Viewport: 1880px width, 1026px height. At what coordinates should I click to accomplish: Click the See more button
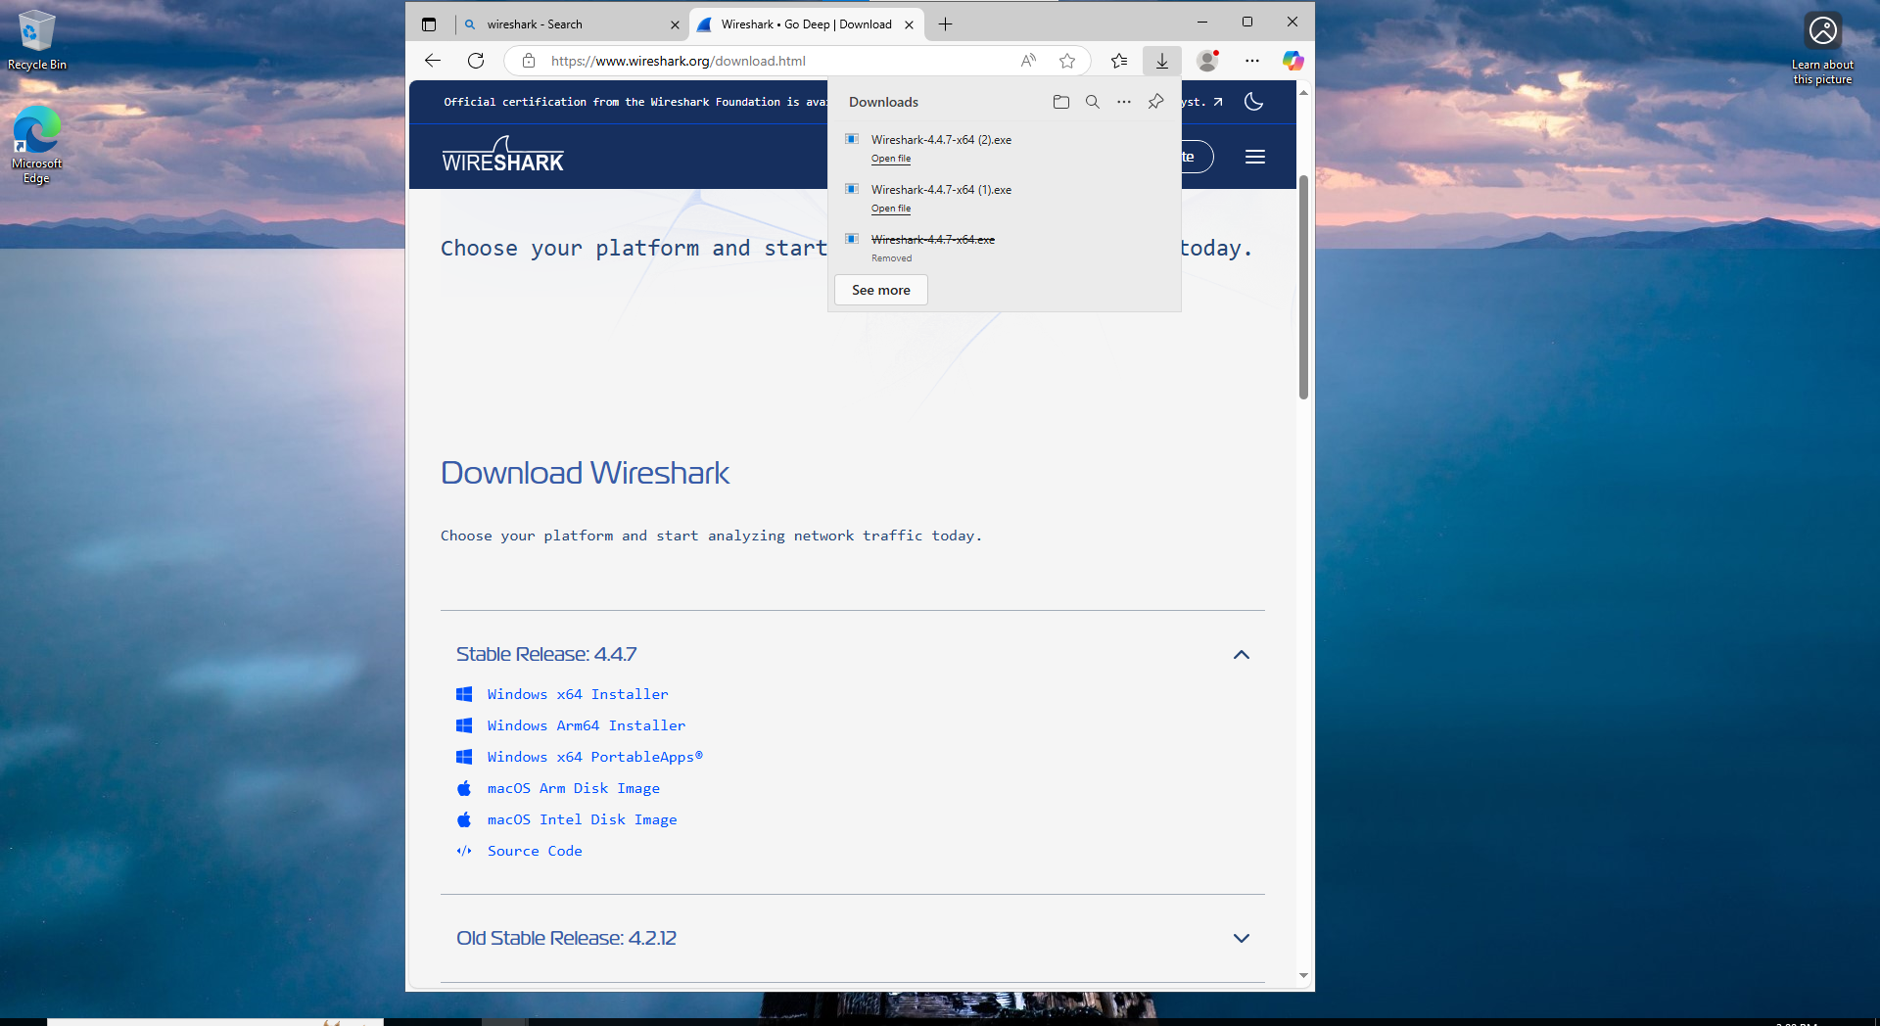(880, 290)
